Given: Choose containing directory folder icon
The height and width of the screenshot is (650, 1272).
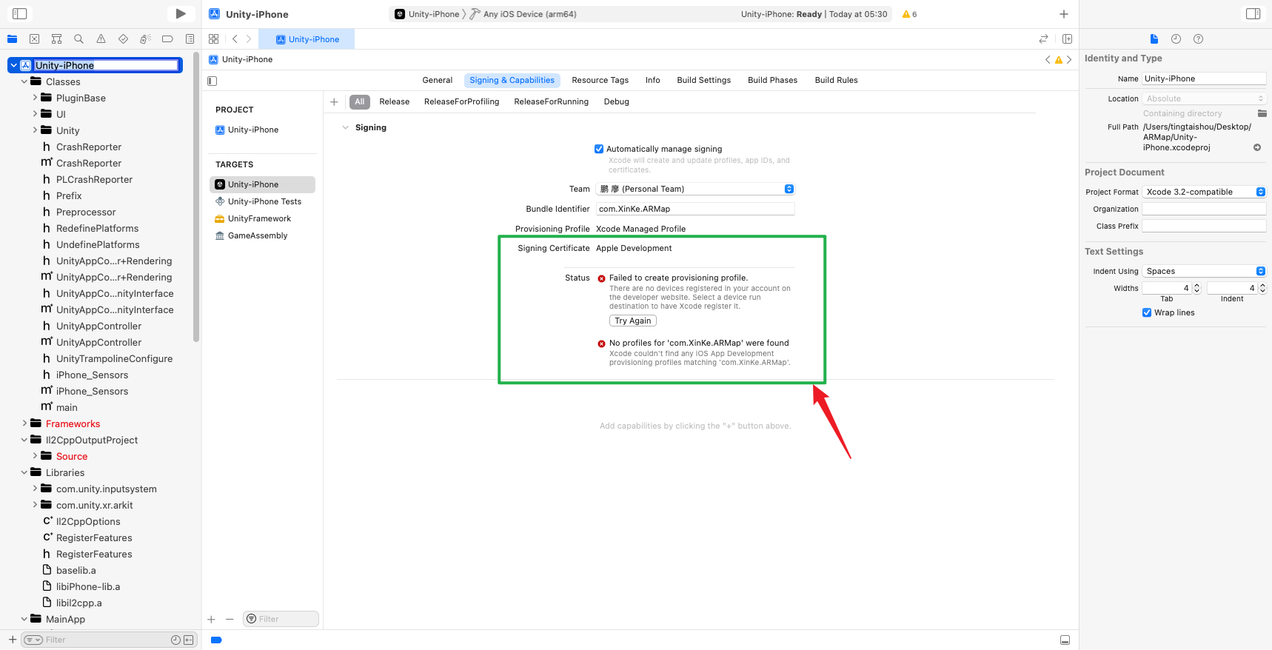Looking at the screenshot, I should [1262, 113].
